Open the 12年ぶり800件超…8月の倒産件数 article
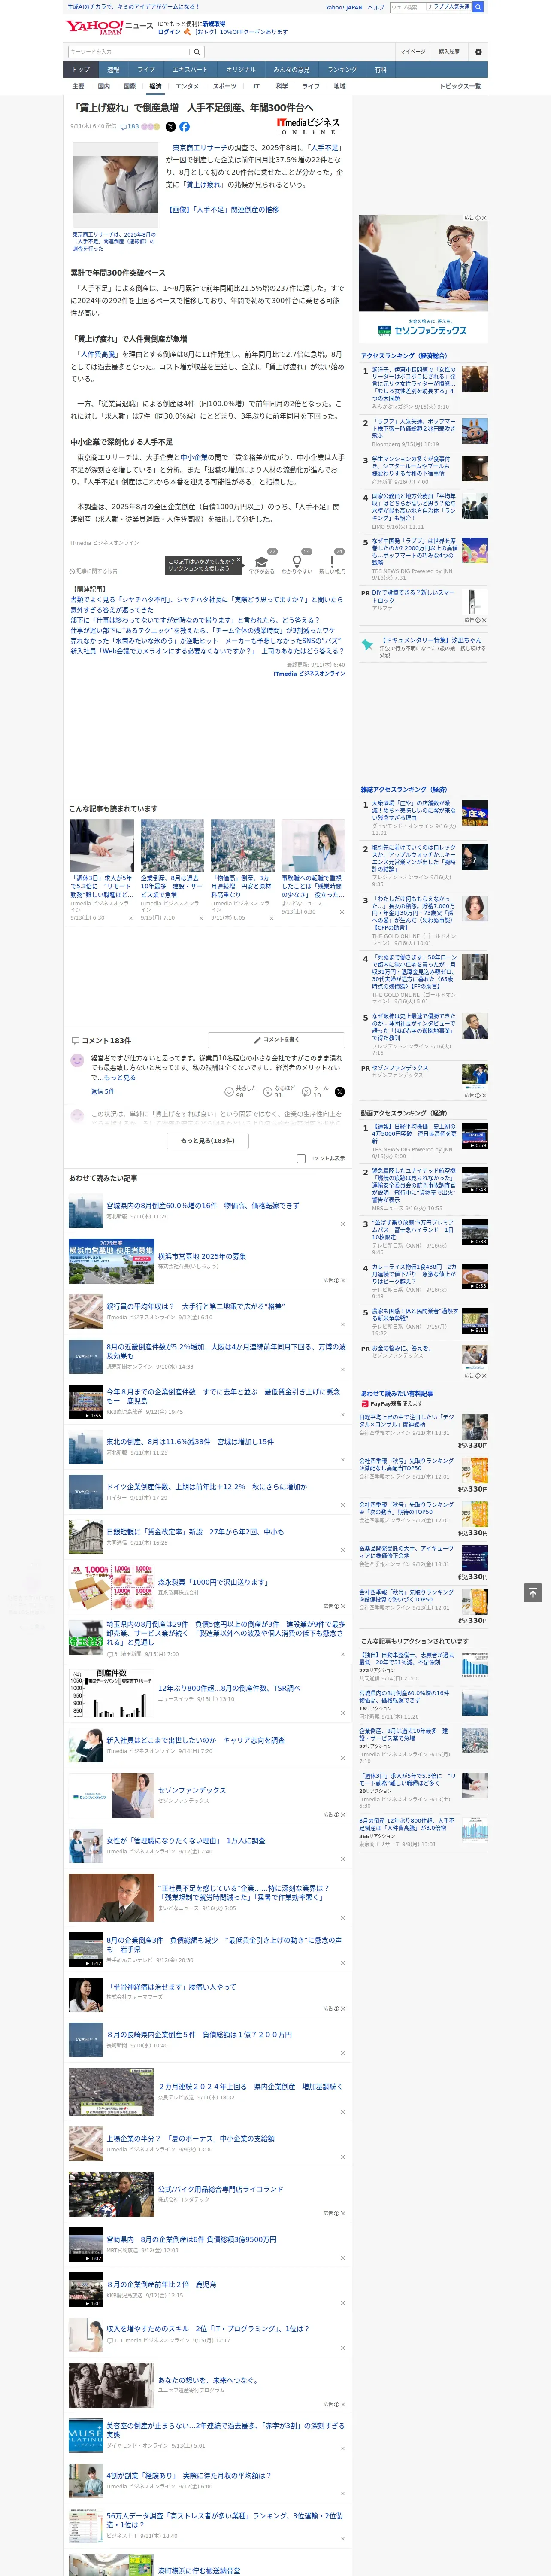Viewport: 551px width, 2576px height. (x=229, y=1689)
